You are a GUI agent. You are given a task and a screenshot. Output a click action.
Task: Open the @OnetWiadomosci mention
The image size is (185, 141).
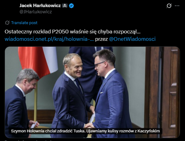point(132,39)
